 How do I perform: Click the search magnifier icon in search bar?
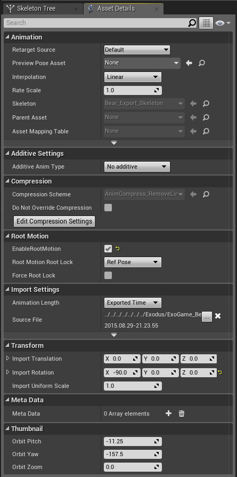point(192,23)
